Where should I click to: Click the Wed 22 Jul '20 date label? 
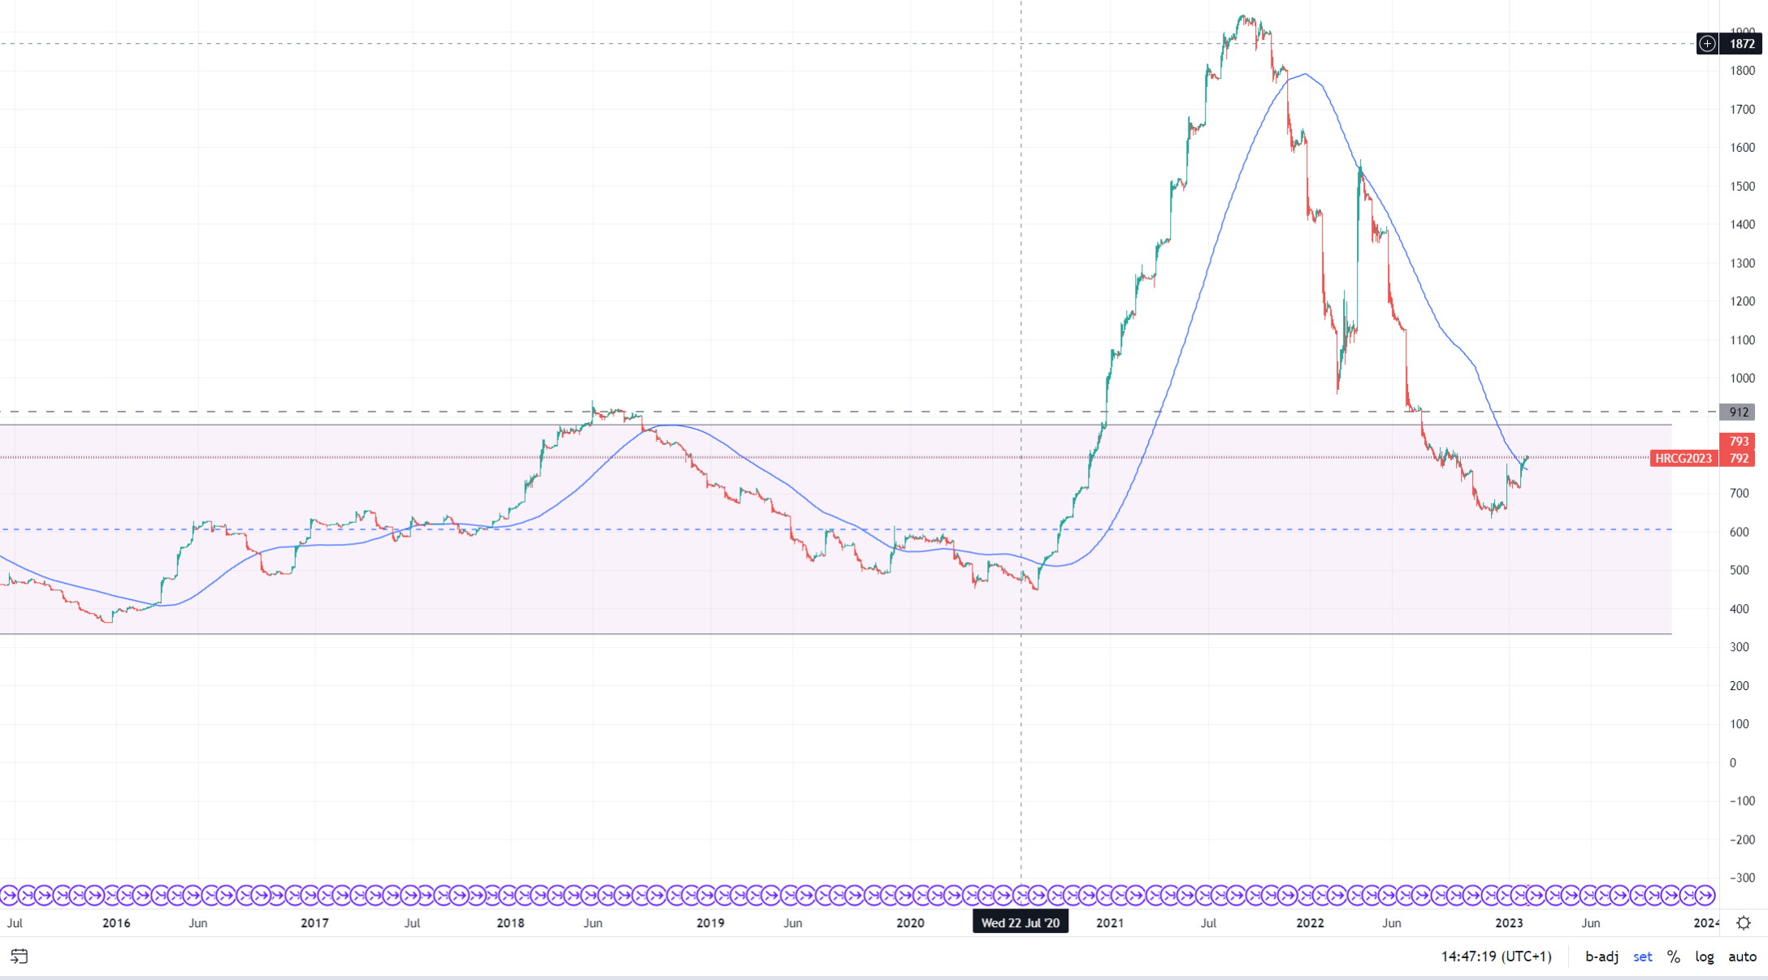coord(1020,923)
